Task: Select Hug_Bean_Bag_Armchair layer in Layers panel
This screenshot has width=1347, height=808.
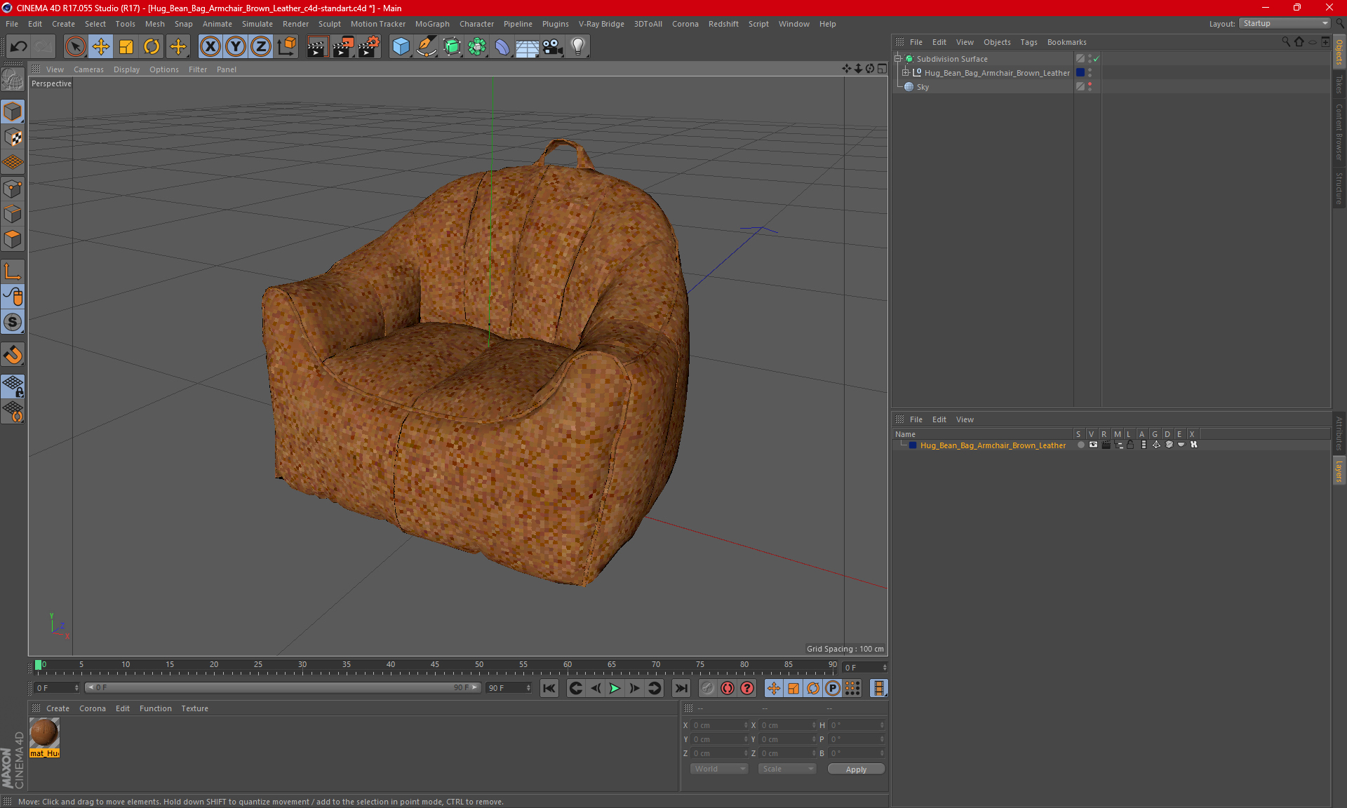Action: (993, 445)
